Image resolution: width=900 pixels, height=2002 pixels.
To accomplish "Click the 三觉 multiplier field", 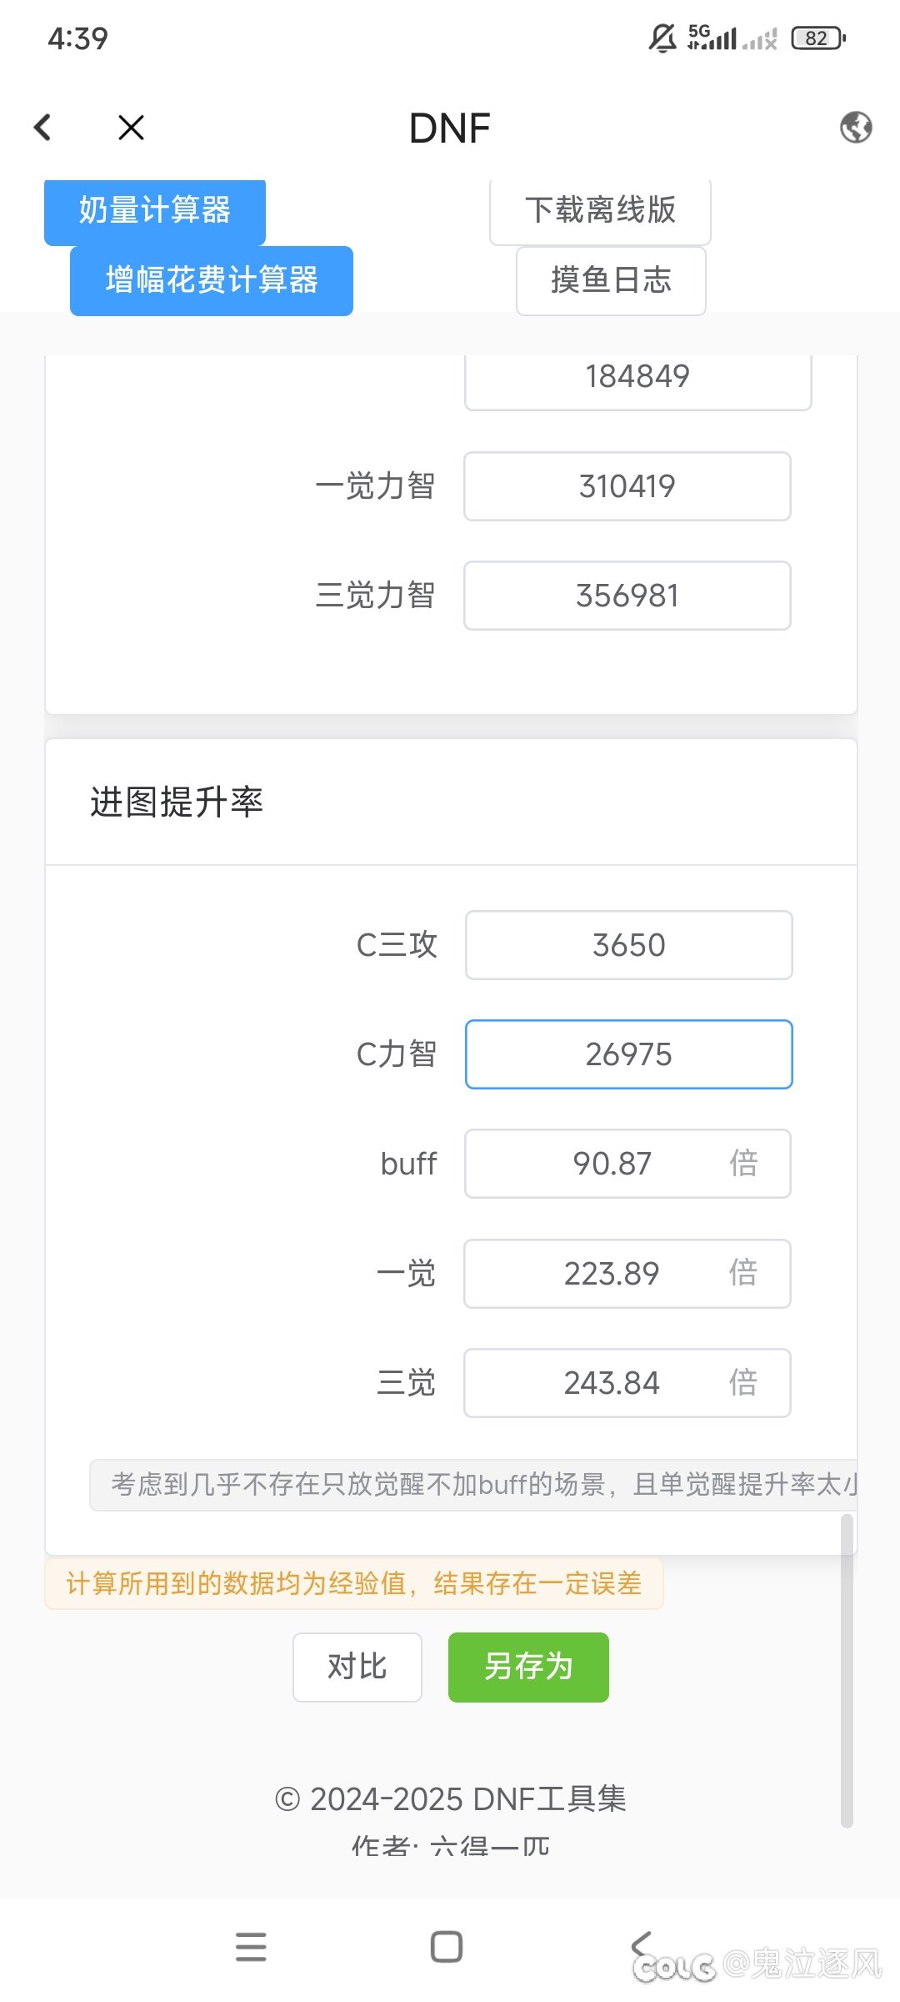I will pos(612,1383).
